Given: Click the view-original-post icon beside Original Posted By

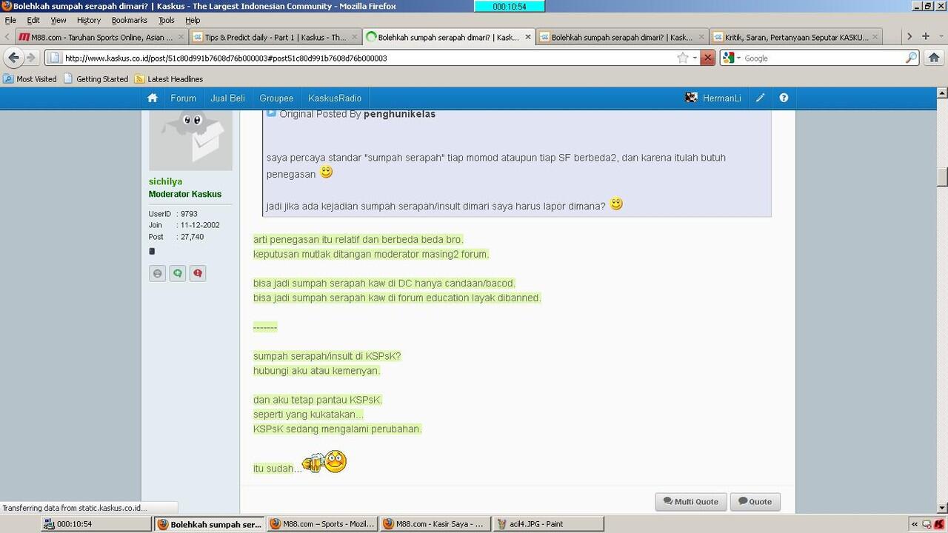Looking at the screenshot, I should click(271, 113).
